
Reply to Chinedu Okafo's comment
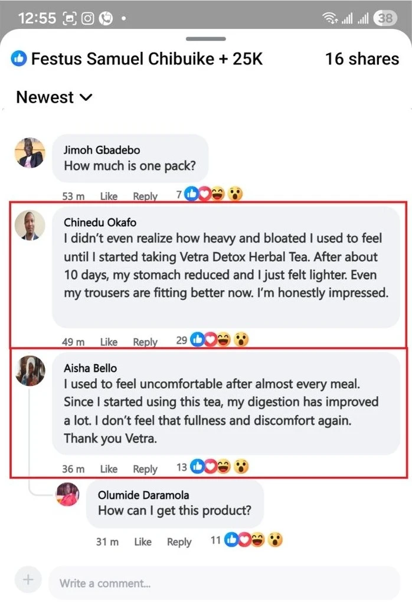click(145, 342)
